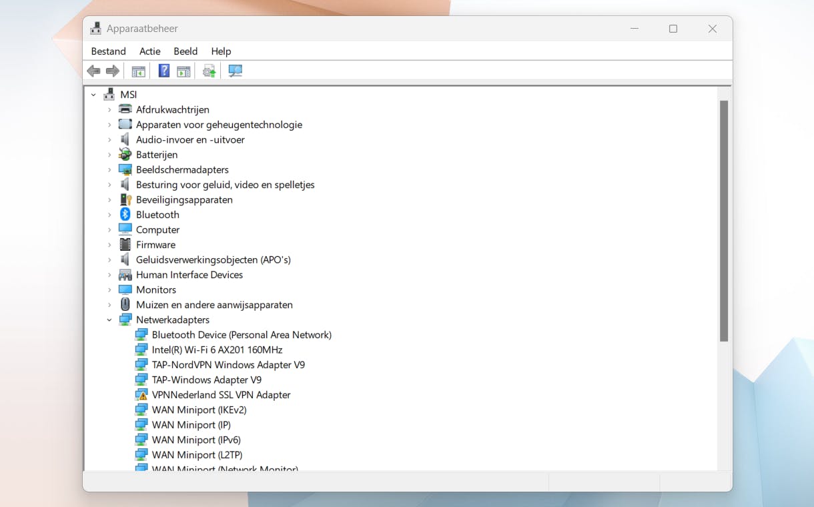Maximize the Apparaatbeheer window
This screenshot has width=814, height=507.
pos(673,29)
